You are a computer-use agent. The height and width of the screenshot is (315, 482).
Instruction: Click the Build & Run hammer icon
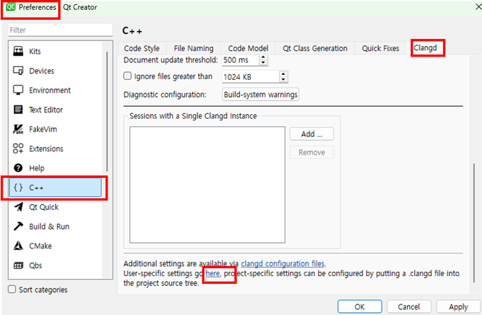pyautogui.click(x=18, y=226)
